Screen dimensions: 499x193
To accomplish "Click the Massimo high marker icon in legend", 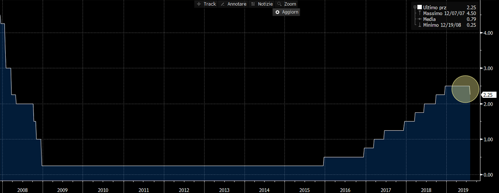I will click(420, 13).
